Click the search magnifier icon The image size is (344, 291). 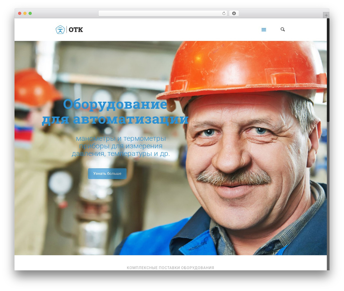click(283, 29)
